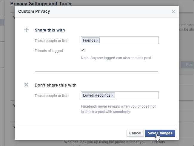Click the note about anyone tagged
This screenshot has width=194, height=146.
tap(116, 58)
